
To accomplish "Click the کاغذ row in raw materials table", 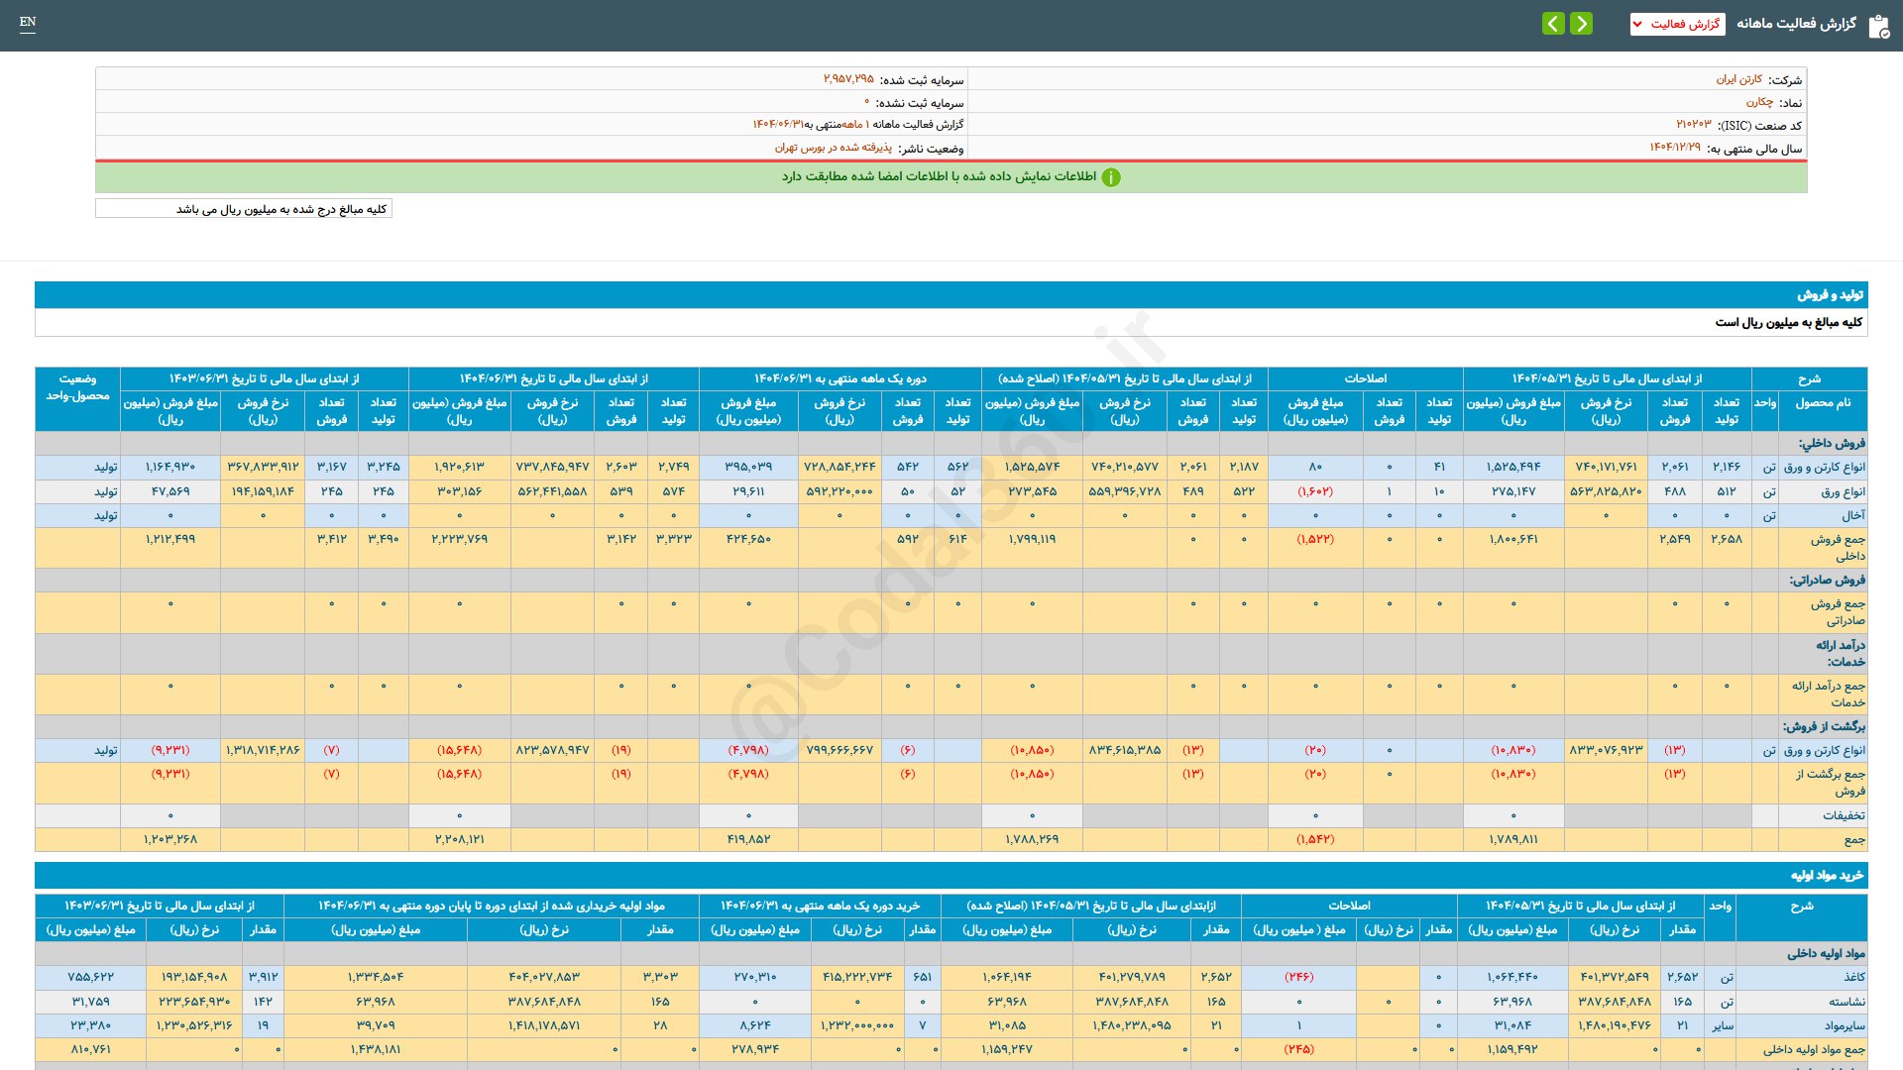I will (1854, 977).
